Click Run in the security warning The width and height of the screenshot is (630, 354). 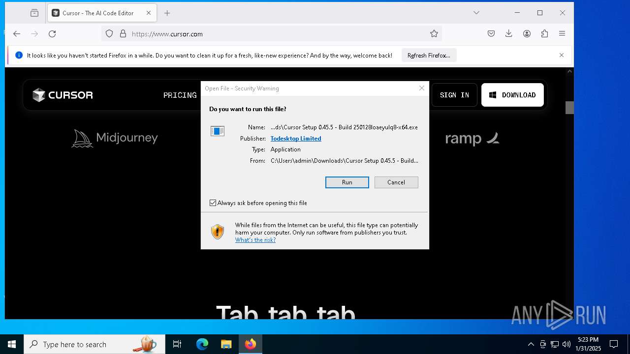point(347,182)
